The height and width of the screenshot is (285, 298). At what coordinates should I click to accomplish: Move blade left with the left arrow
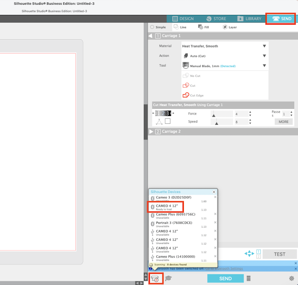click(246, 253)
